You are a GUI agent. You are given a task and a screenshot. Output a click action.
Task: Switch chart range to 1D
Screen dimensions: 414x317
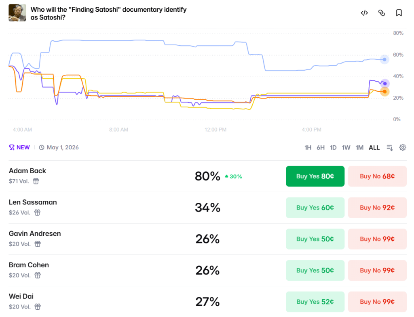[333, 147]
